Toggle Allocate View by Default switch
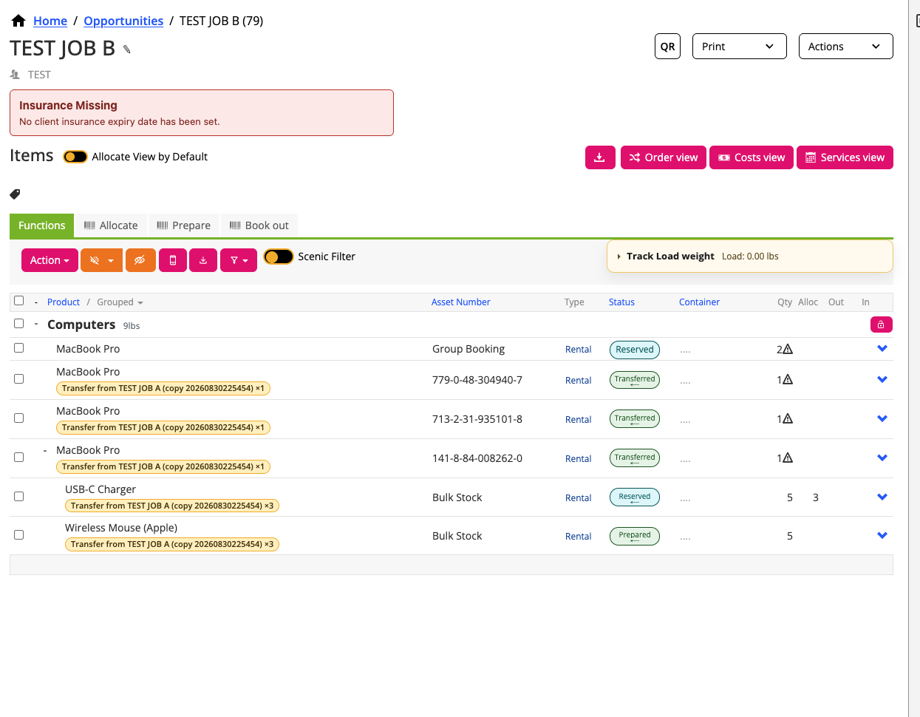920x717 pixels. pos(75,157)
